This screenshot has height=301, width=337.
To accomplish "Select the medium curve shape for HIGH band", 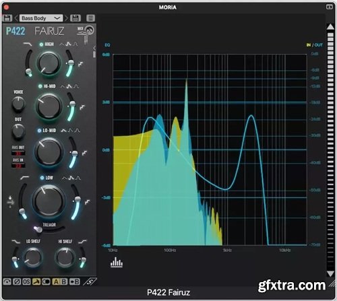I will point(68,44).
